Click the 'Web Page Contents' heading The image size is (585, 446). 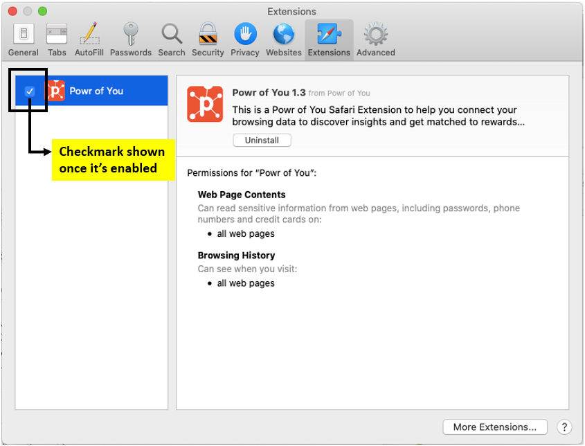(242, 195)
